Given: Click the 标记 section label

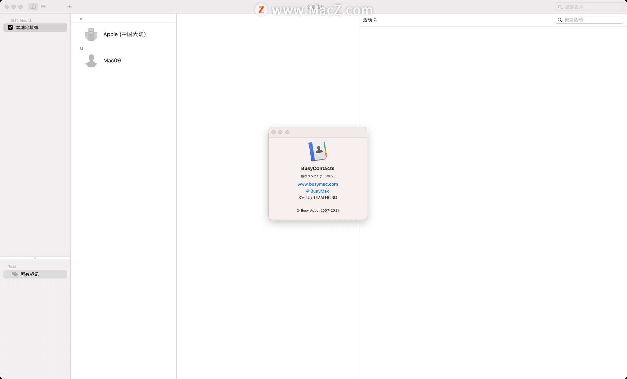Looking at the screenshot, I should (12, 266).
